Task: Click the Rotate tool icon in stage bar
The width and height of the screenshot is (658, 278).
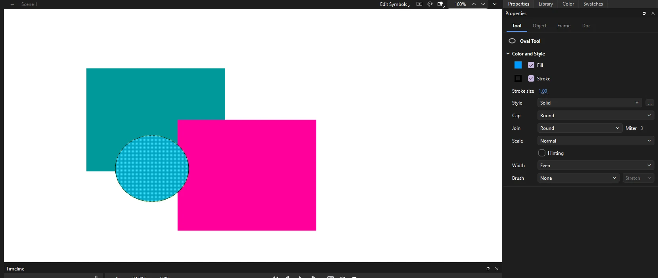Action: tap(430, 4)
